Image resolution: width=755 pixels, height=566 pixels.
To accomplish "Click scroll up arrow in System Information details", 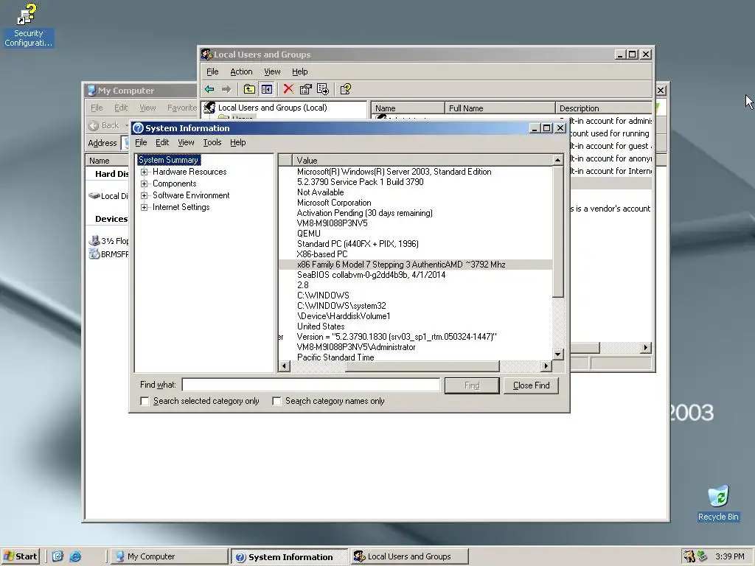I will point(557,160).
